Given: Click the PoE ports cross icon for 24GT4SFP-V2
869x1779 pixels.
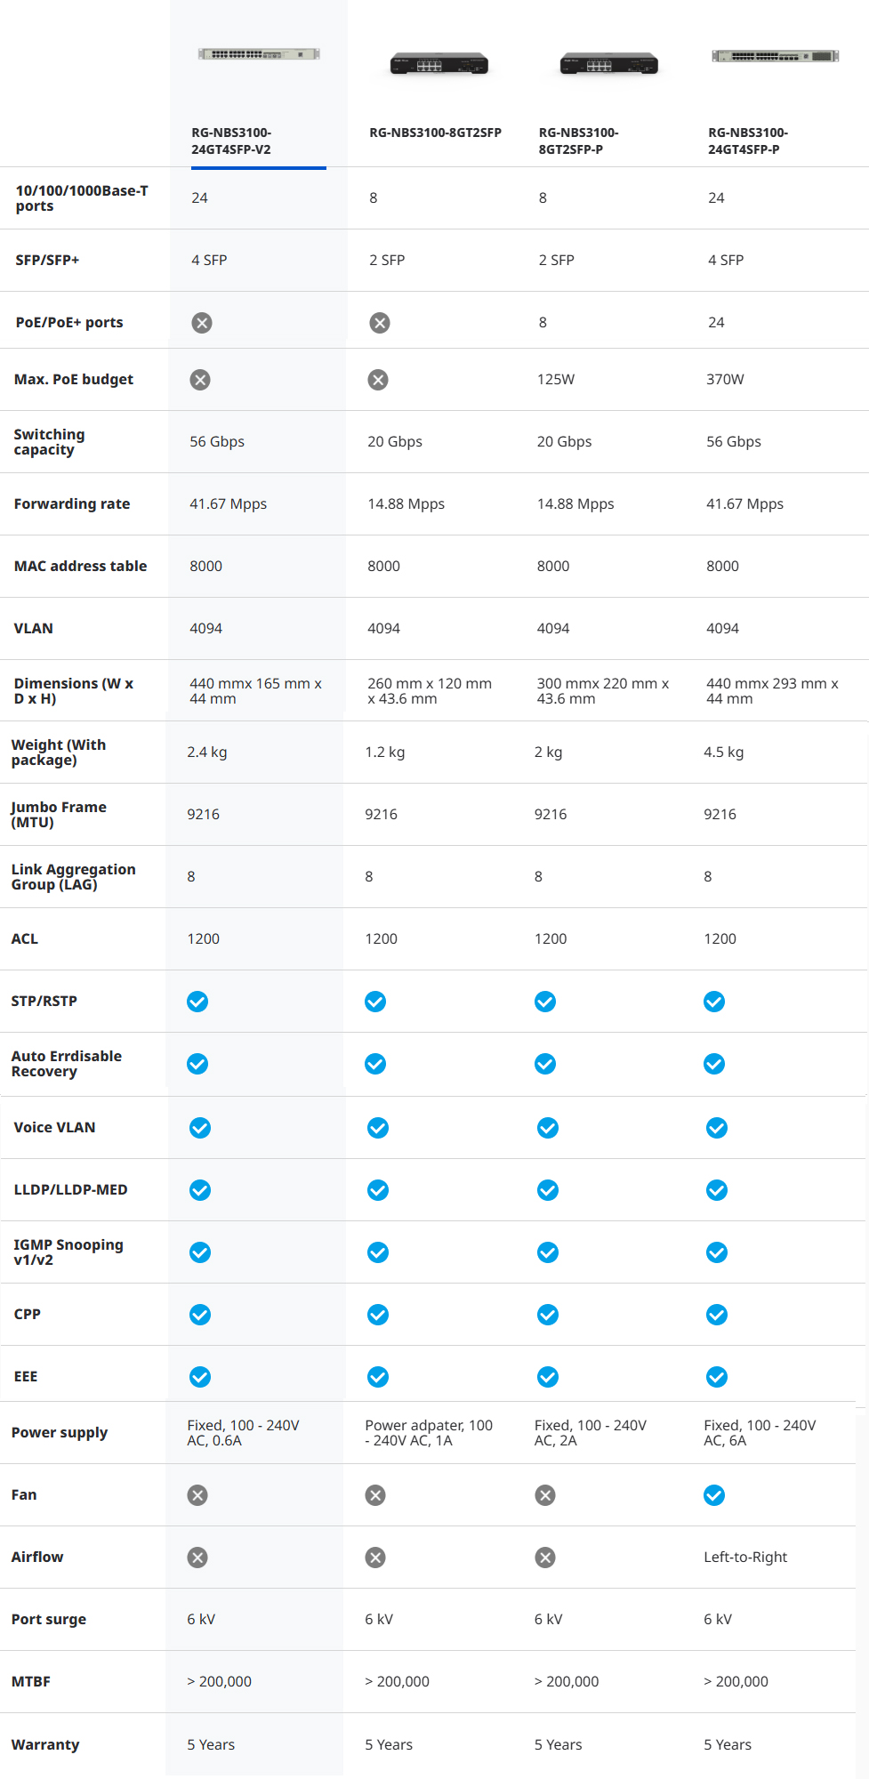Looking at the screenshot, I should [202, 323].
